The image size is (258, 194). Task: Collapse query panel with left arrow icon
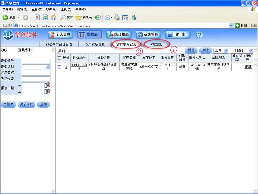coord(4,50)
